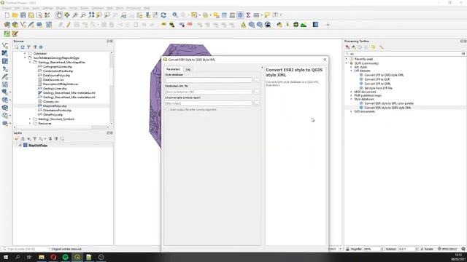Click the Processing Toolbox search field
Screen dimensions: 467x262
tap(405, 54)
